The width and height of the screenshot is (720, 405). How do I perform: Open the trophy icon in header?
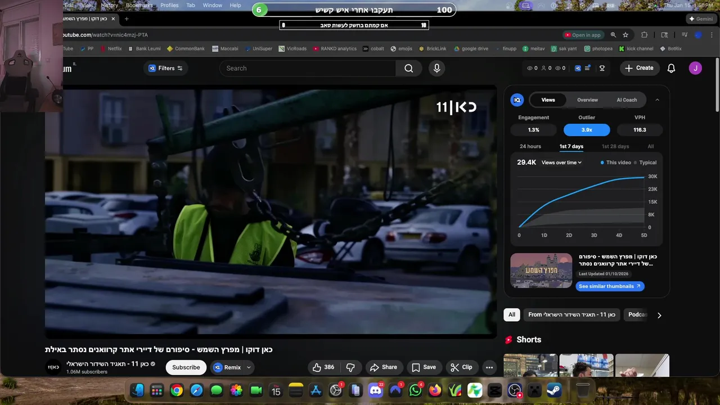click(602, 68)
